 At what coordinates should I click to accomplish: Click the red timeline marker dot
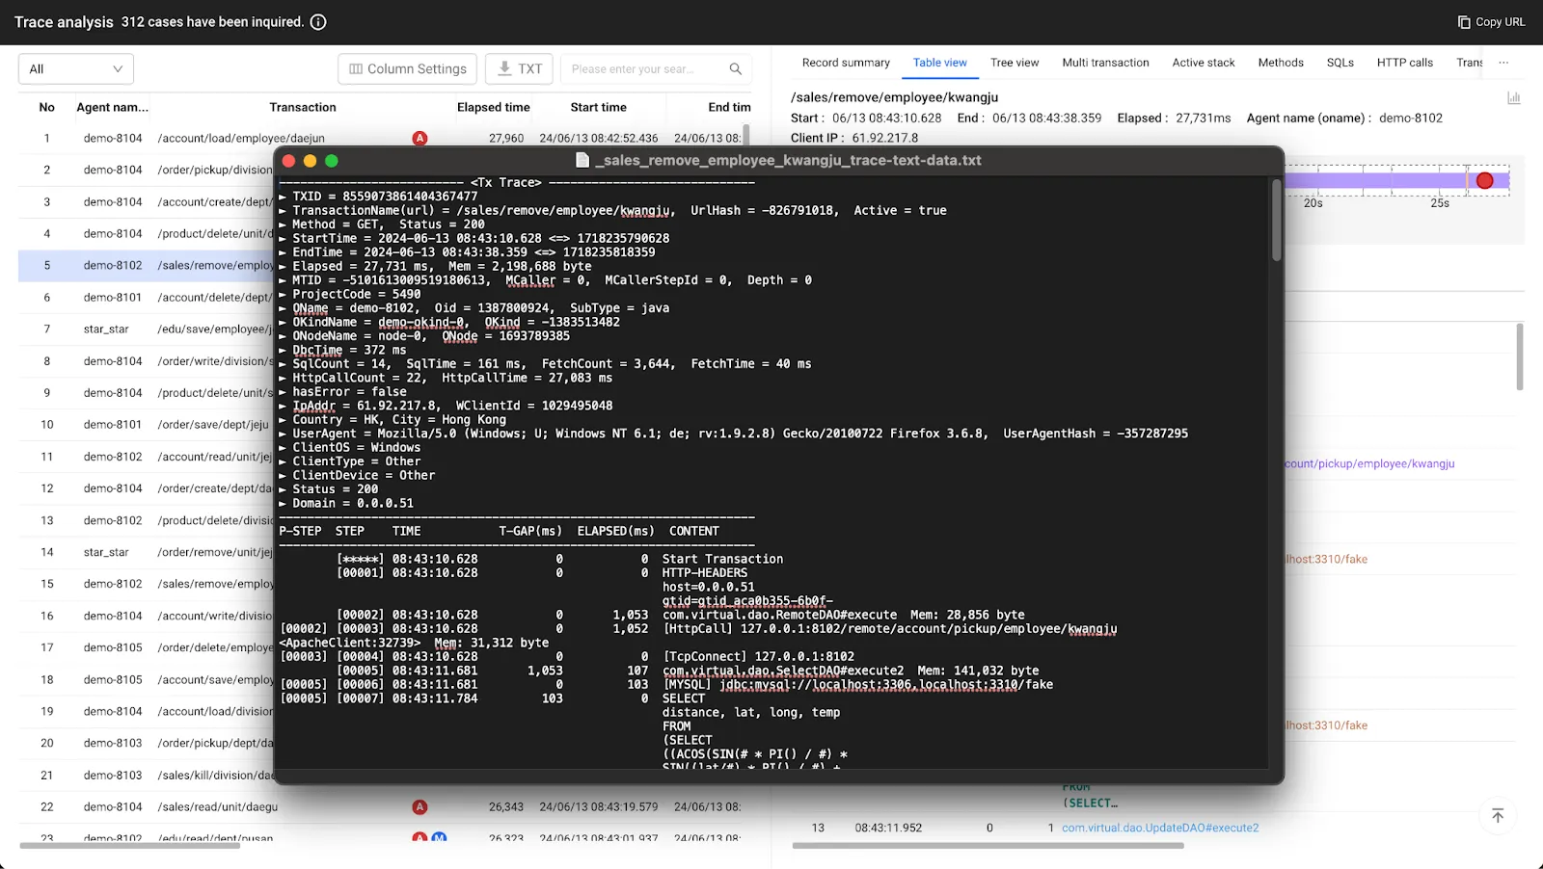(1485, 180)
